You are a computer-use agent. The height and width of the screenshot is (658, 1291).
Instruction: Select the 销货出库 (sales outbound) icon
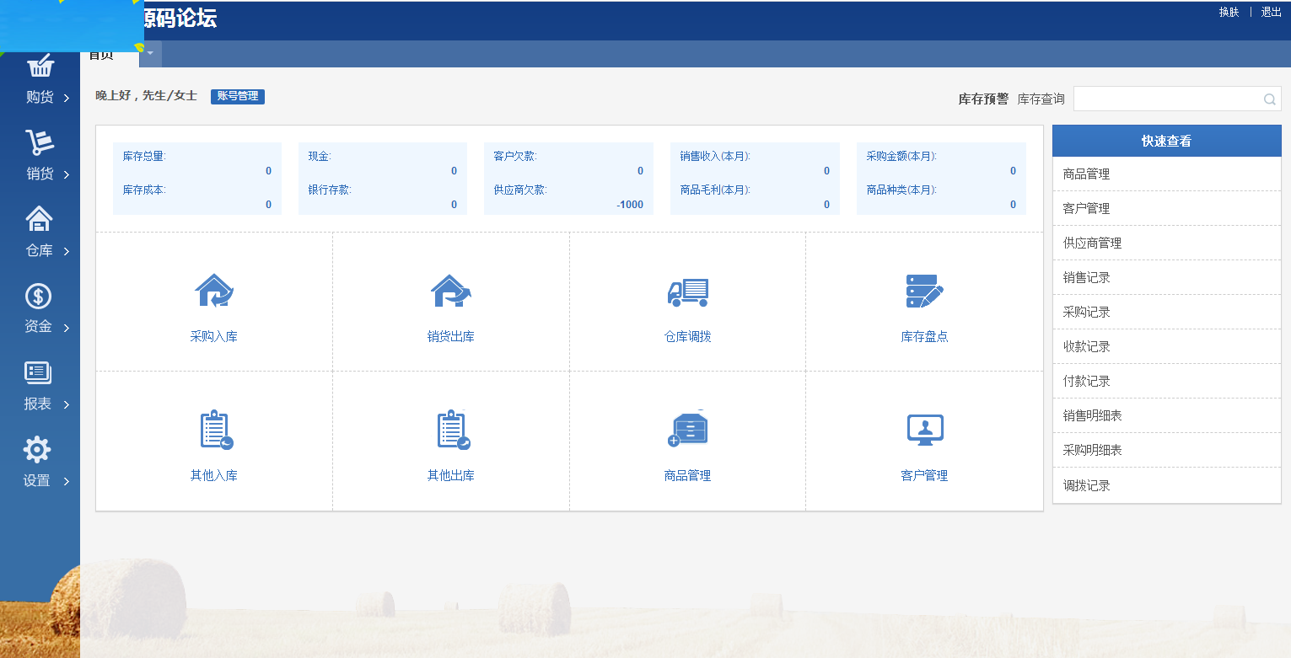click(450, 292)
